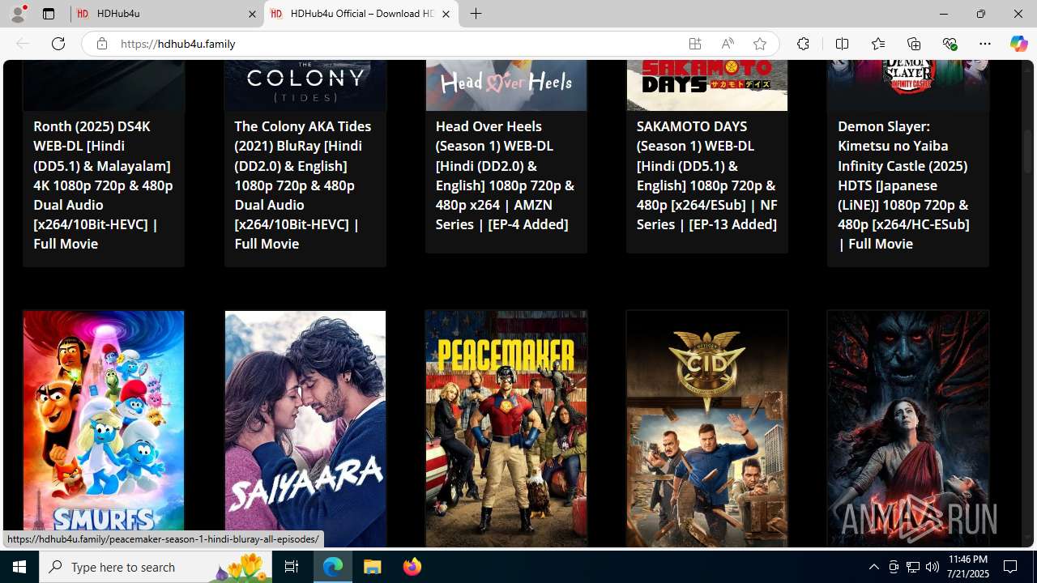Open File Explorer from the taskbar
This screenshot has width=1037, height=583.
point(373,567)
